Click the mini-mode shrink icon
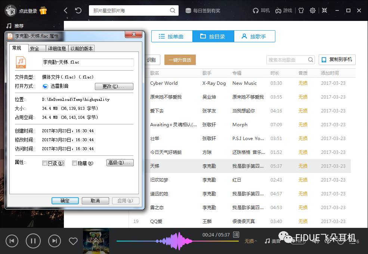This screenshot has height=254, width=368. (x=324, y=10)
